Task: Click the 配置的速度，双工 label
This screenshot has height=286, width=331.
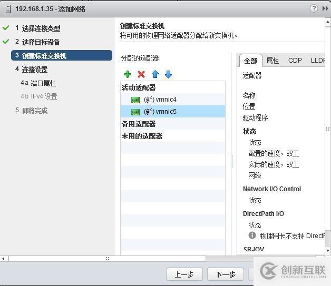Action: (274, 153)
